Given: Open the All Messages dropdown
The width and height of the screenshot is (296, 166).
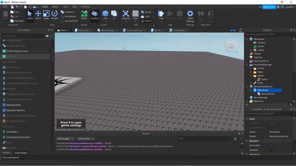Looking at the screenshot, I should 65,139.
